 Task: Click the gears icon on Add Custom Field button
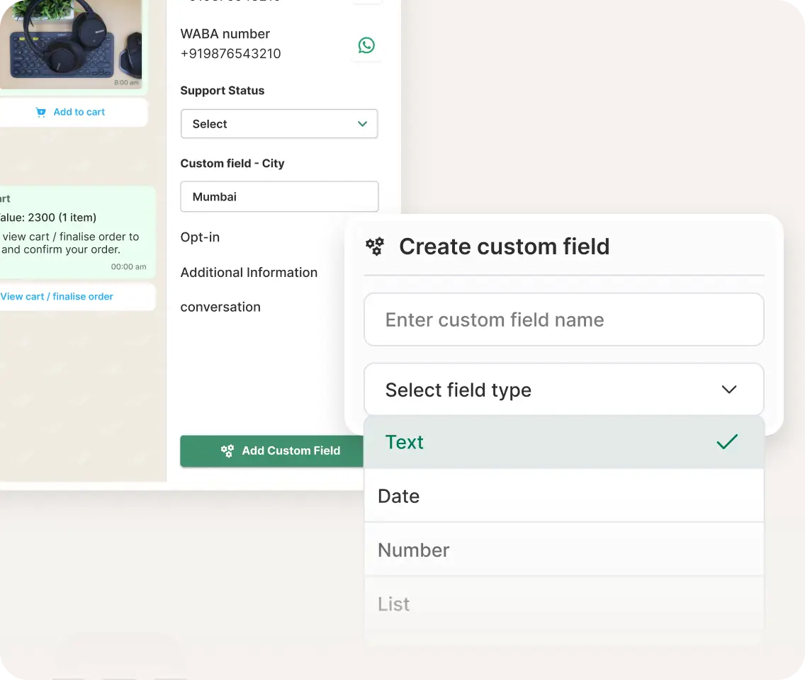(x=227, y=450)
